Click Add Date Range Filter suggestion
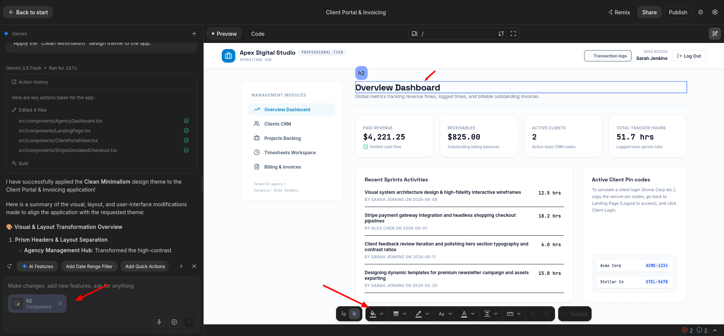Image resolution: width=724 pixels, height=336 pixels. tap(89, 266)
